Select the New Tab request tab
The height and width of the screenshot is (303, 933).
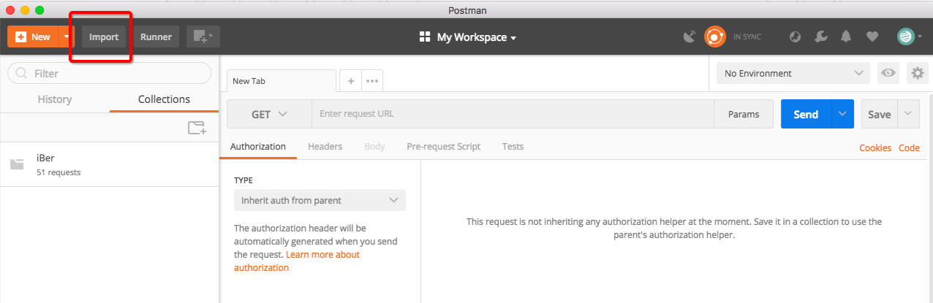pyautogui.click(x=282, y=81)
